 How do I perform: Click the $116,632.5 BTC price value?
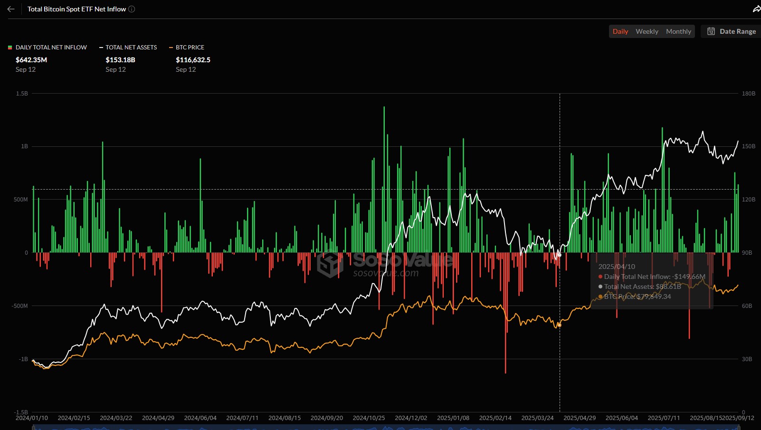(x=193, y=60)
